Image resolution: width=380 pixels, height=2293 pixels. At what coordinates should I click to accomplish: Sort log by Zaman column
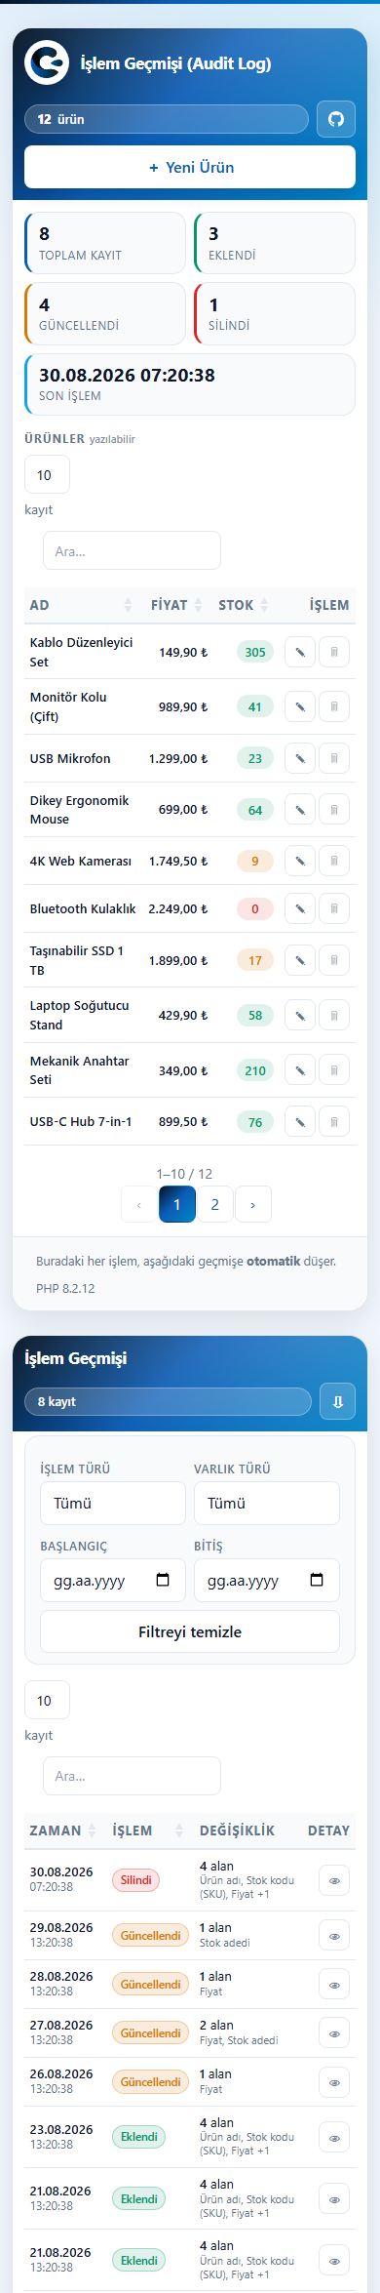(x=63, y=1830)
